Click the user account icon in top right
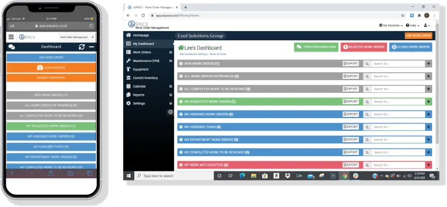 [x=426, y=25]
